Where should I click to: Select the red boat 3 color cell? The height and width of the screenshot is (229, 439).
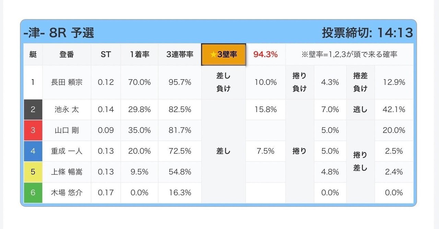(x=33, y=130)
